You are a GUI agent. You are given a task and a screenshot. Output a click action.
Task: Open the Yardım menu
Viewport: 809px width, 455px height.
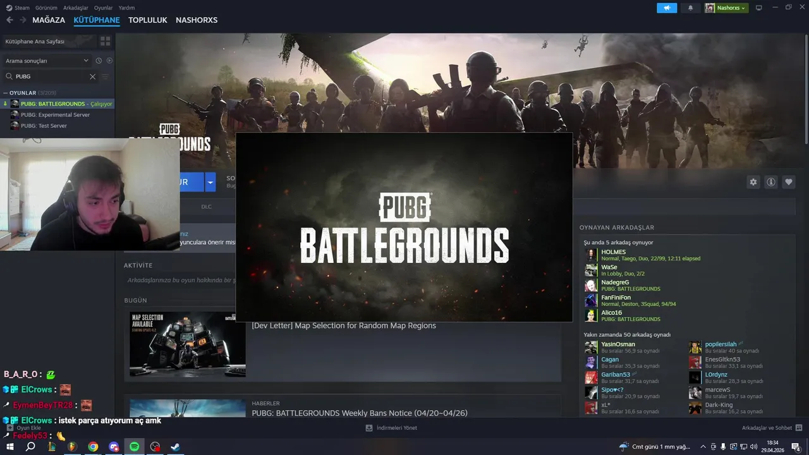coord(126,8)
